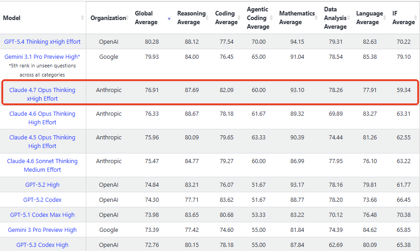Open GPT-5.4 Thinking xHigh Effort link
420x251 pixels.
point(42,42)
